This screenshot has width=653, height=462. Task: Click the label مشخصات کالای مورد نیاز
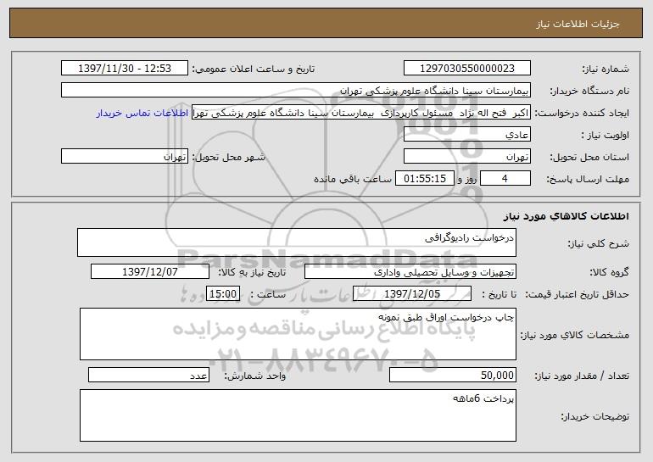pyautogui.click(x=575, y=335)
